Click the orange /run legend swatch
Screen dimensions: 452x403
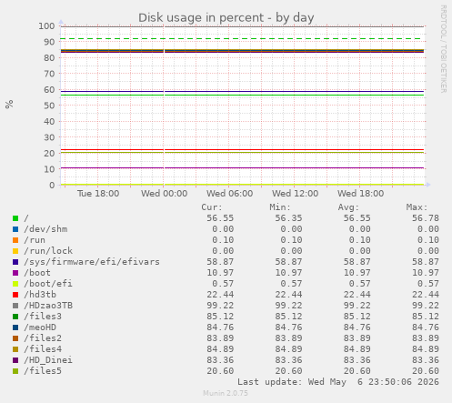15,240
